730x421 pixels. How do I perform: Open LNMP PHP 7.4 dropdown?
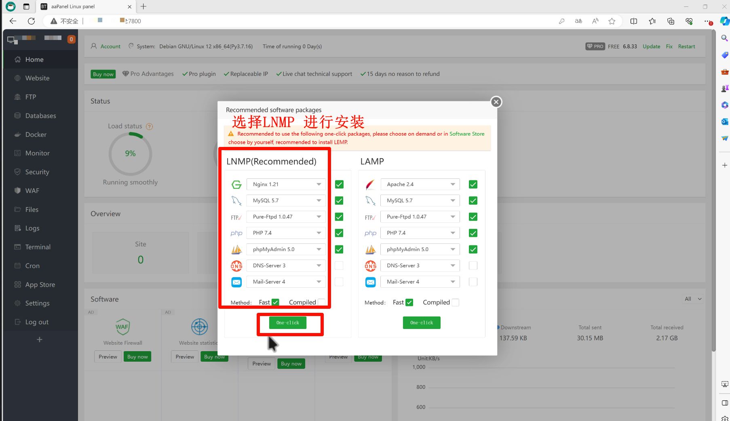pos(286,233)
